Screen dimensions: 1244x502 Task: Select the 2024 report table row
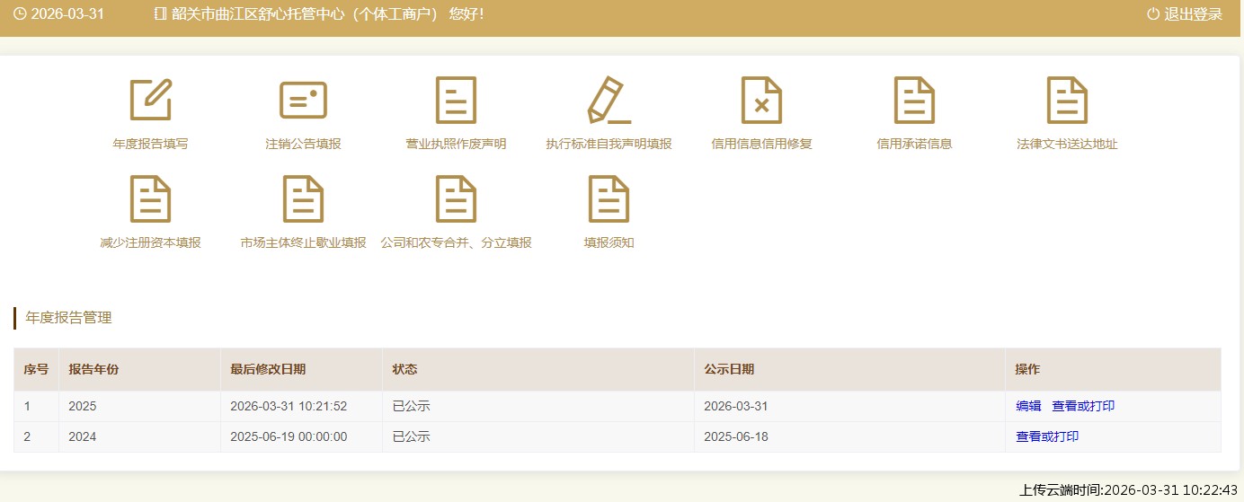coord(539,437)
